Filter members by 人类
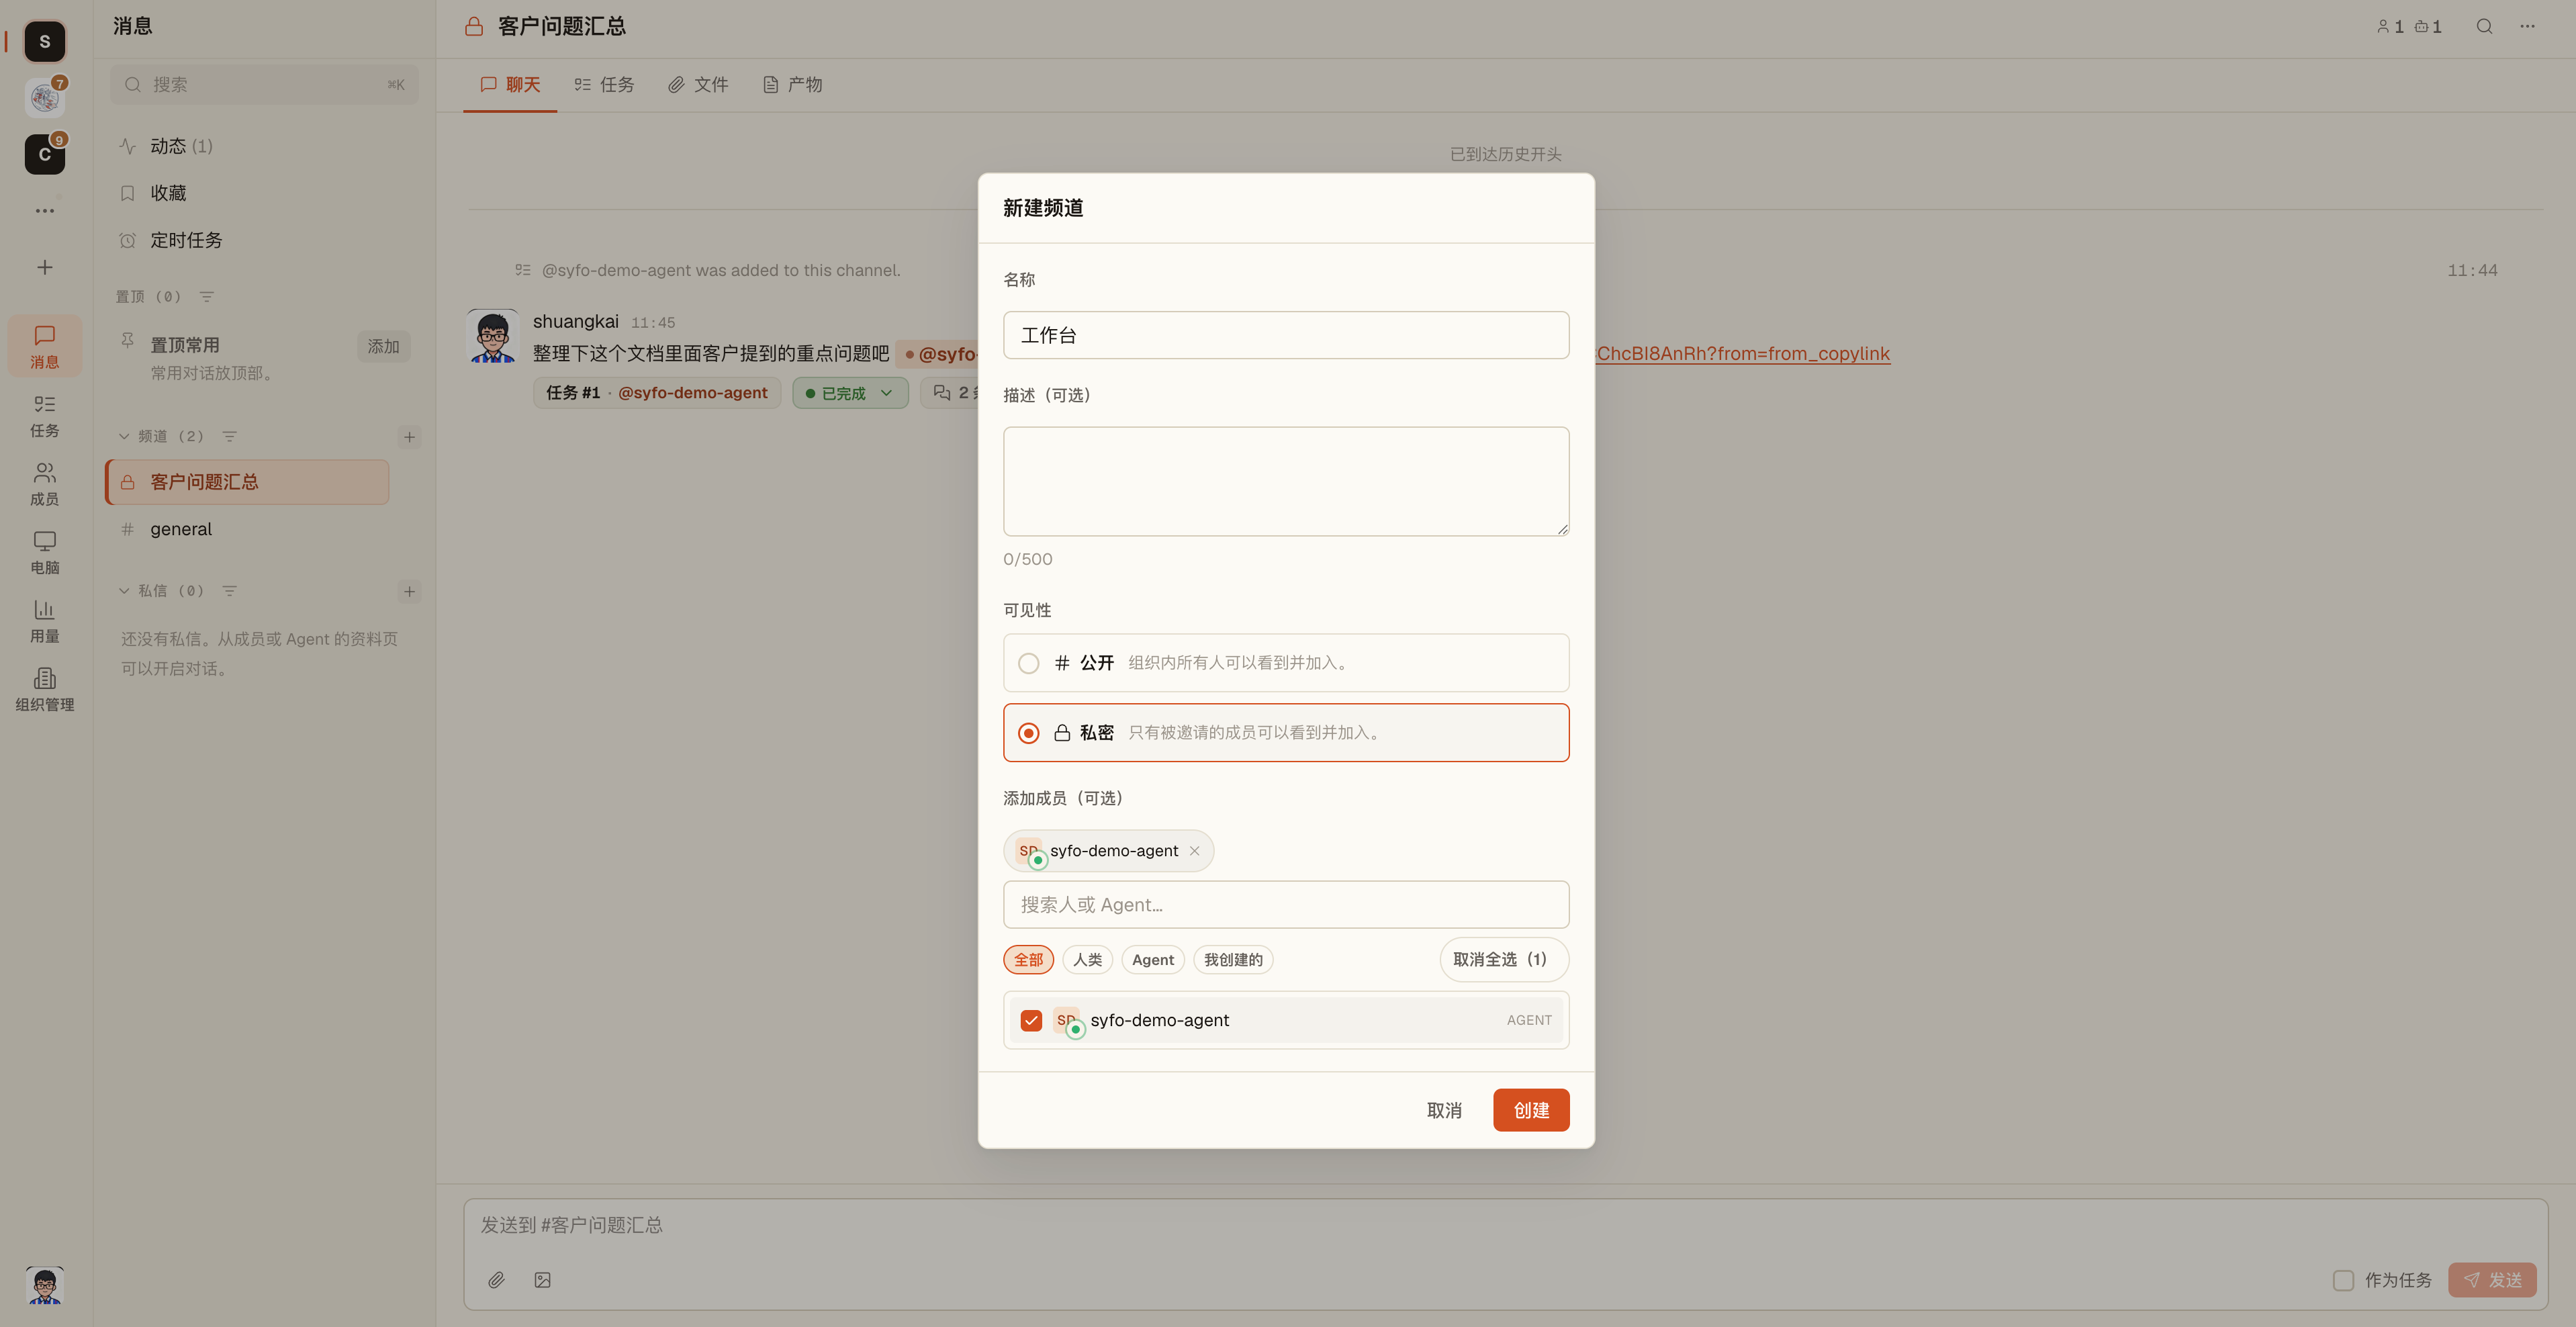This screenshot has width=2576, height=1327. [x=1087, y=960]
